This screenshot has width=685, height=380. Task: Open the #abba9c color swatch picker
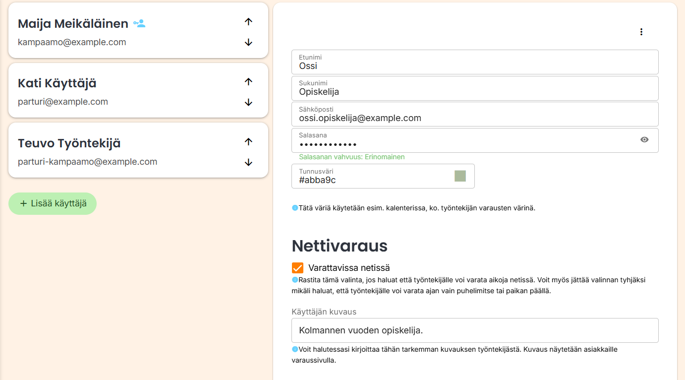click(x=460, y=176)
